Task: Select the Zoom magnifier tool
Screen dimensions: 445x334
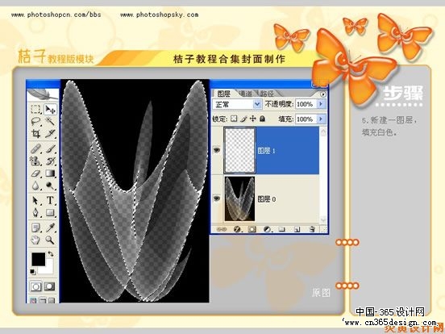Action: click(50, 240)
